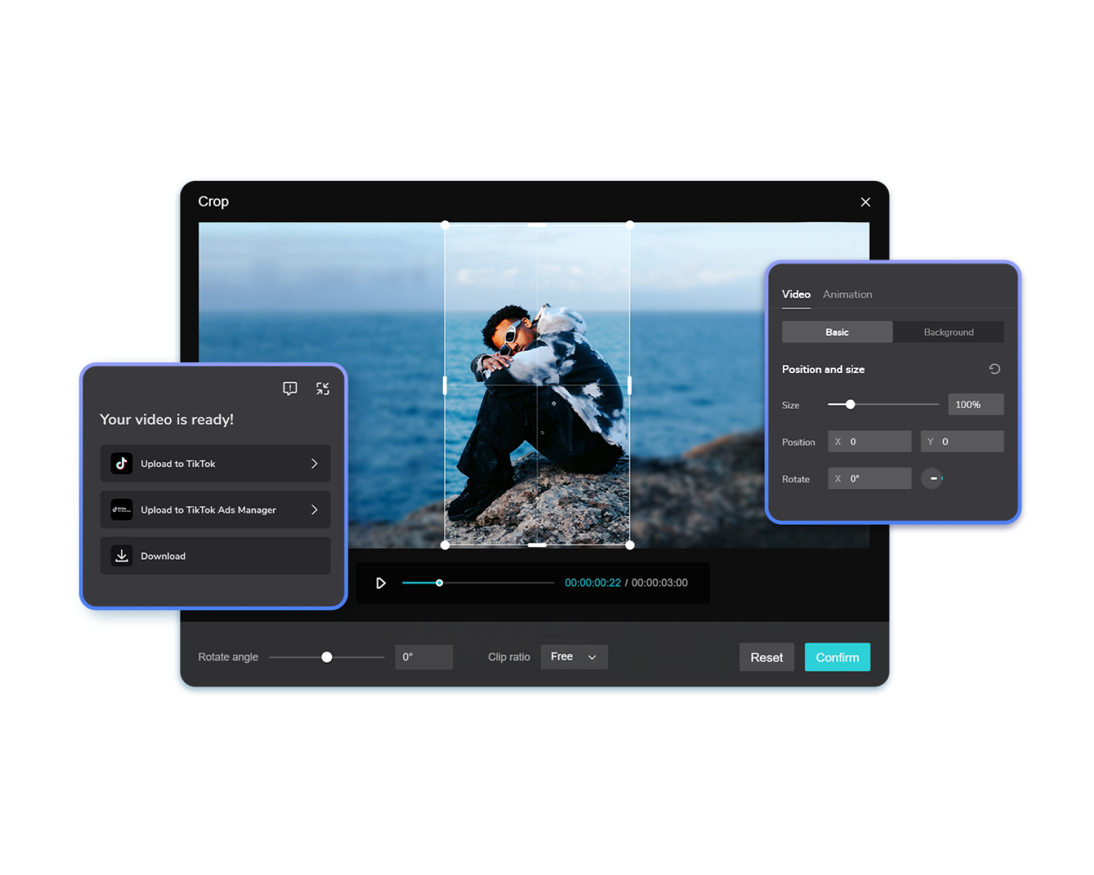Click the feedback report icon
The height and width of the screenshot is (875, 1094).
pos(290,389)
